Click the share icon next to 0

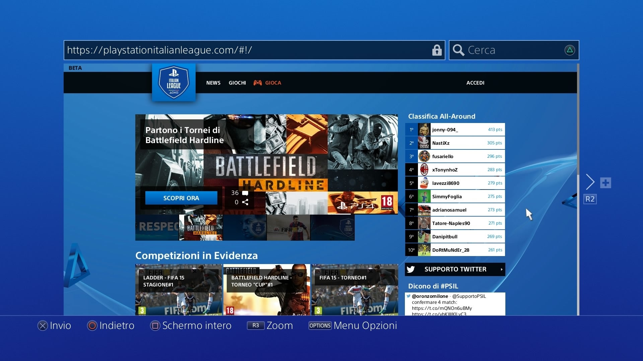pyautogui.click(x=245, y=202)
